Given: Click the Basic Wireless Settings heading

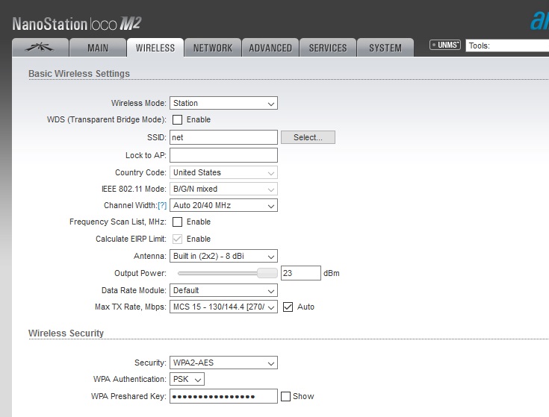Looking at the screenshot, I should coord(79,74).
